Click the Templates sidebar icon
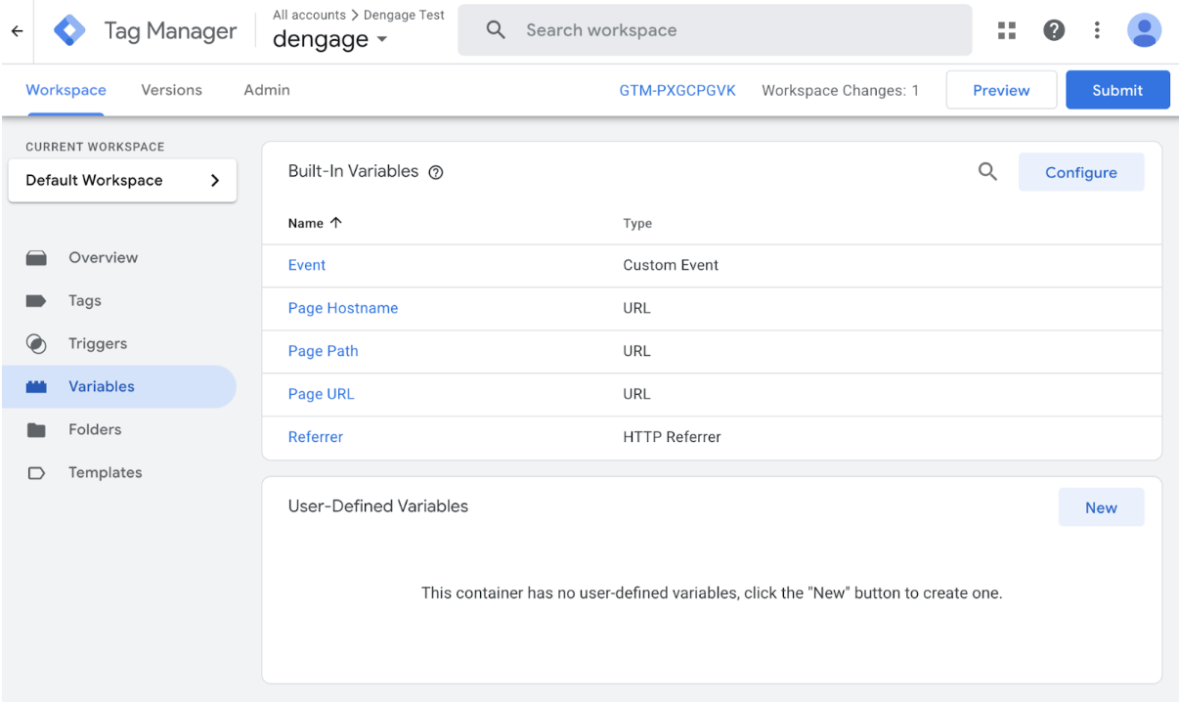This screenshot has height=702, width=1179. pyautogui.click(x=36, y=473)
